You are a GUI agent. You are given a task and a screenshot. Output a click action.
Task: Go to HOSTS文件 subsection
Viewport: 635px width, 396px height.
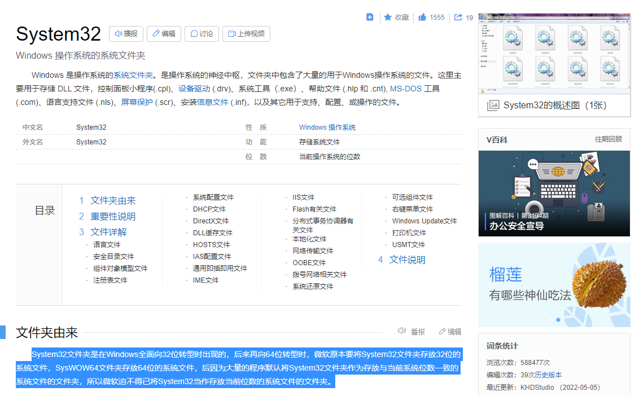pos(212,245)
